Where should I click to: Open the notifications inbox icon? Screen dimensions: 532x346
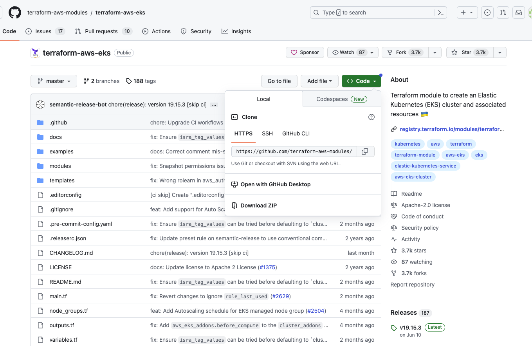[519, 13]
